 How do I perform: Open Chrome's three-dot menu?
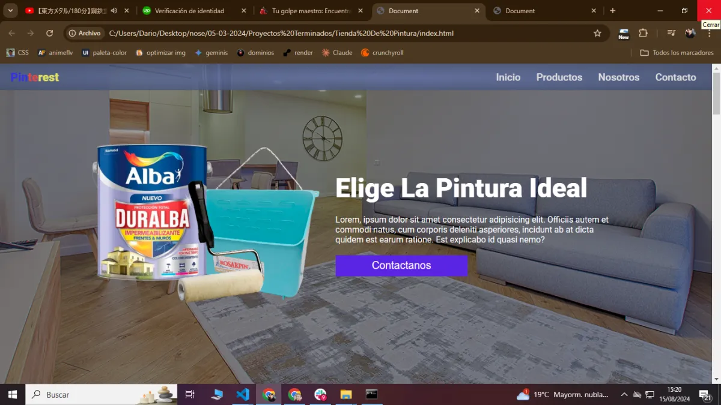(709, 34)
